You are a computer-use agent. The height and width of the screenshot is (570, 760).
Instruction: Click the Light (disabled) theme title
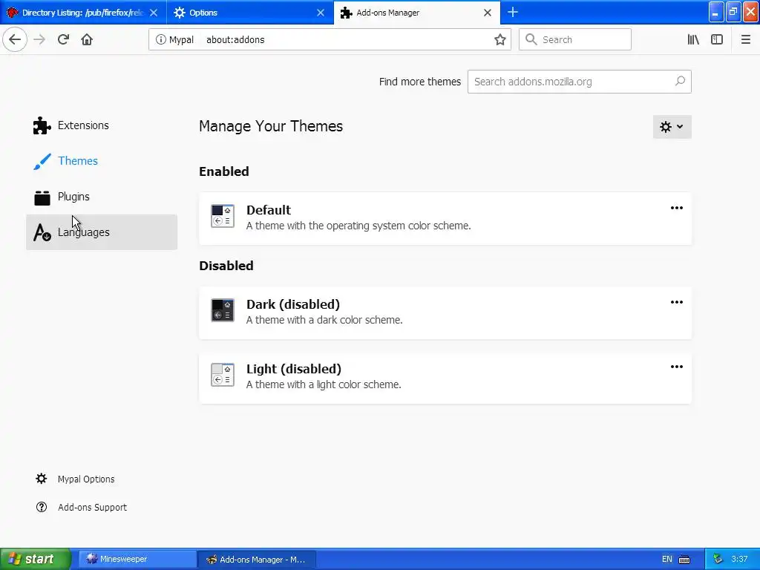pos(294,369)
